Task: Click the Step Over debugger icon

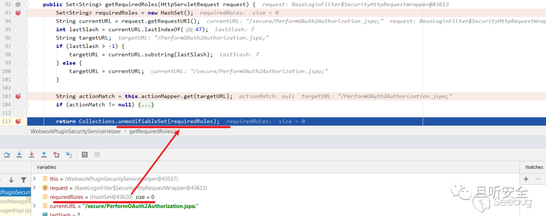Action: point(7,154)
